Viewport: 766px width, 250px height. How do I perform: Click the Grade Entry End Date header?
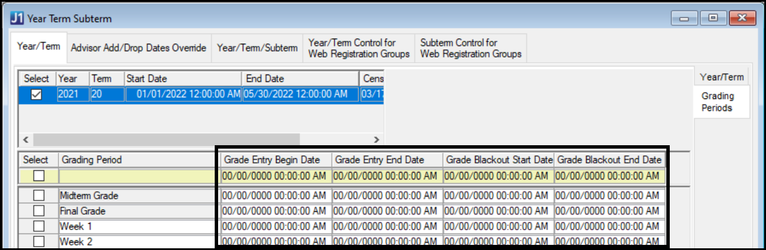click(x=387, y=160)
